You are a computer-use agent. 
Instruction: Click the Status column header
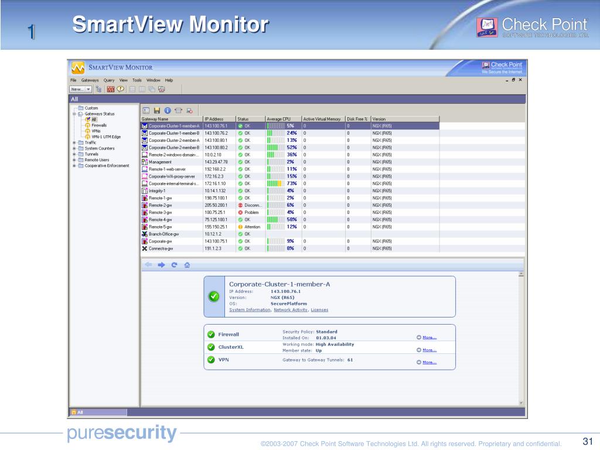[250, 119]
